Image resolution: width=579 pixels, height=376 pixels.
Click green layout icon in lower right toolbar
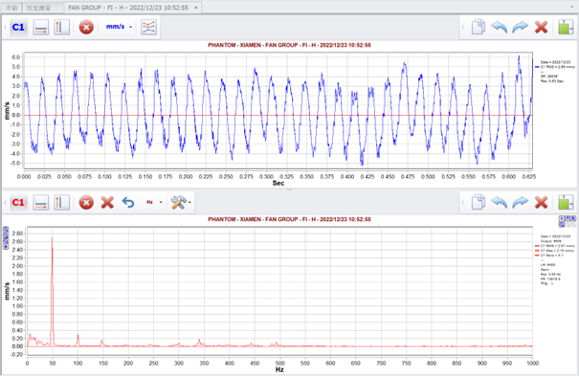tap(566, 203)
